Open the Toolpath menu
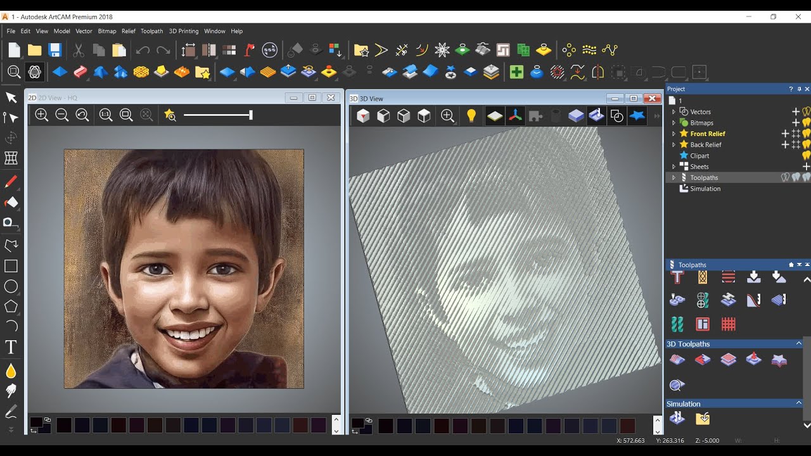The image size is (811, 456). coord(151,31)
